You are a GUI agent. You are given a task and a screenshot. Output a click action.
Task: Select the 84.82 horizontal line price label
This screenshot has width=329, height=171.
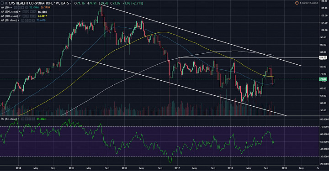point(323,57)
